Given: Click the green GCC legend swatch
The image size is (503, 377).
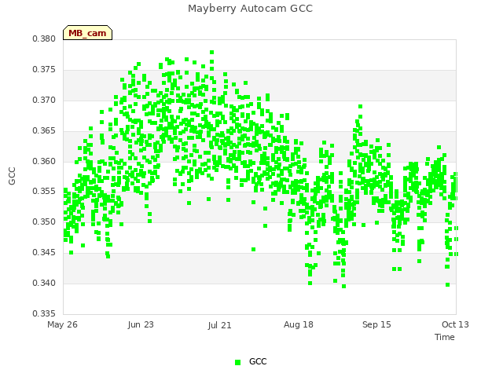Looking at the screenshot, I should tap(237, 362).
